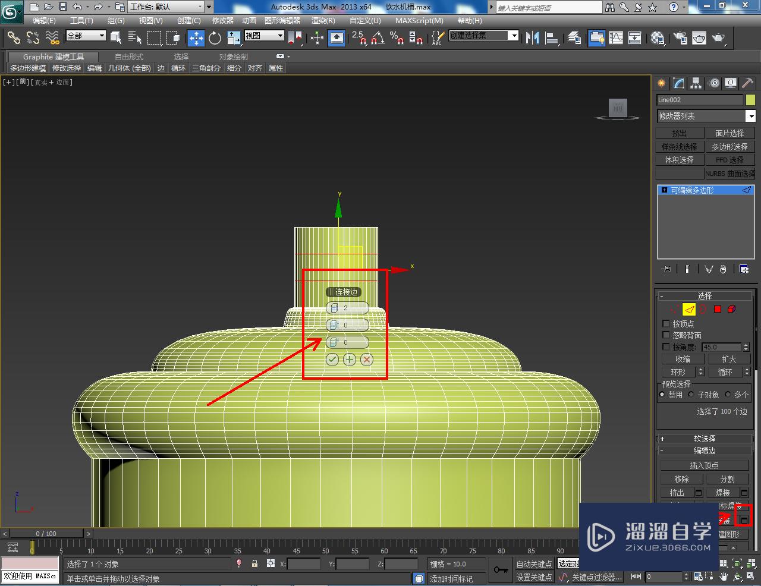Click the object color swatch
The height and width of the screenshot is (586, 761).
click(750, 100)
